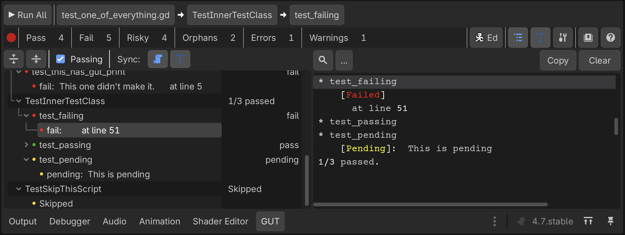This screenshot has width=625, height=235.
Task: Click the output panel horizontal scrollbar
Action: [x=430, y=204]
